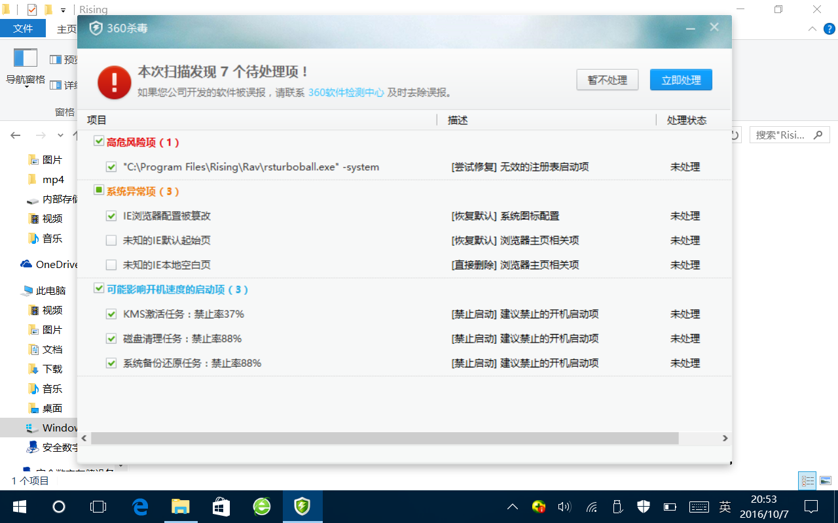Click the Explorer search box
The height and width of the screenshot is (523, 838).
click(790, 135)
